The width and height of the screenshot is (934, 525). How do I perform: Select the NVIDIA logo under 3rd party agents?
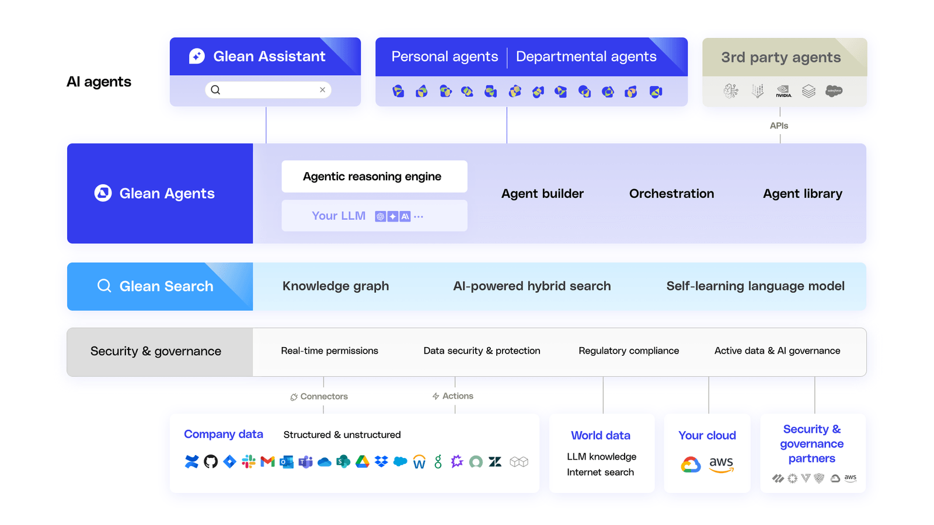pos(783,91)
